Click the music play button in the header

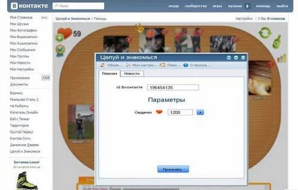coord(247,6)
